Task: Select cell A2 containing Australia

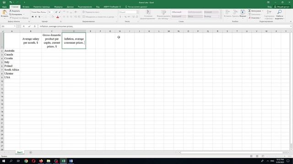Action: 12,51
